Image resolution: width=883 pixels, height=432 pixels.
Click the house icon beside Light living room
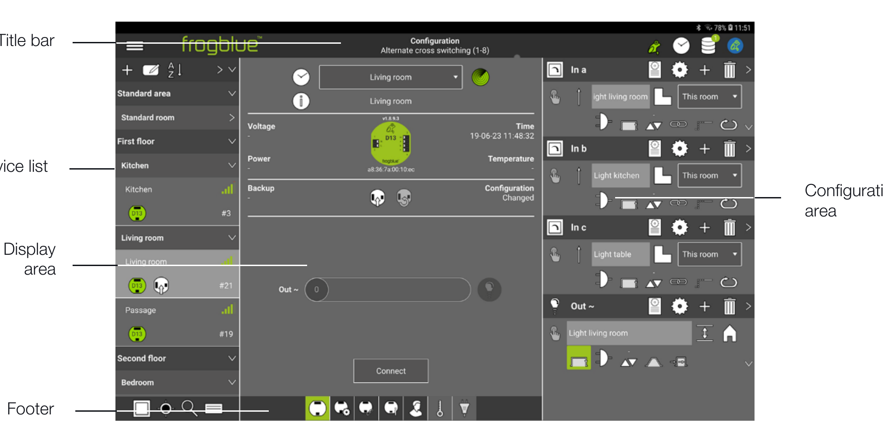point(729,334)
